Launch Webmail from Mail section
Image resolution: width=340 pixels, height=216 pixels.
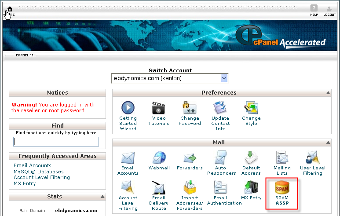159,158
